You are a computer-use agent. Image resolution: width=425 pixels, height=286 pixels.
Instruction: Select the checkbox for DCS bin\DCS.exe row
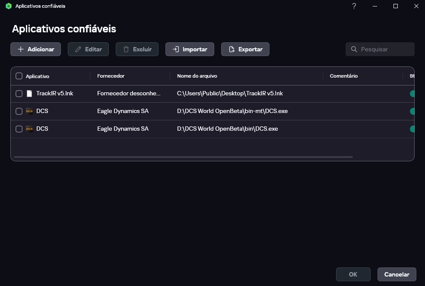19,129
